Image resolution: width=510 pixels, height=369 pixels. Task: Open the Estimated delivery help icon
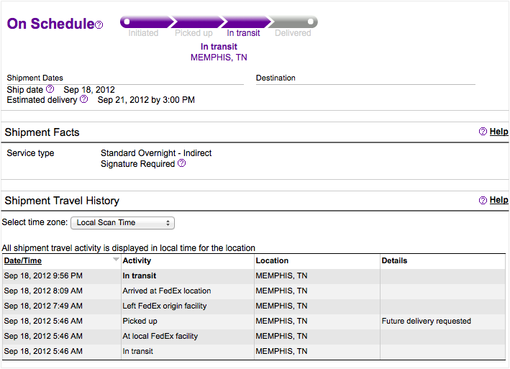click(84, 99)
